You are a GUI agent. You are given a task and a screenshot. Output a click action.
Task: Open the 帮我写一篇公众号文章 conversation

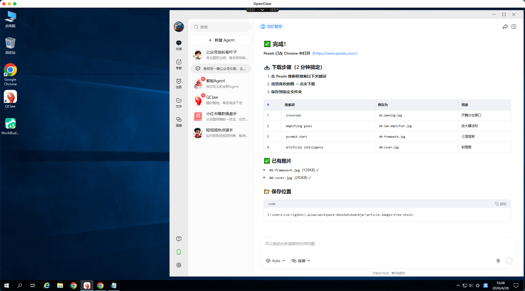pos(221,69)
